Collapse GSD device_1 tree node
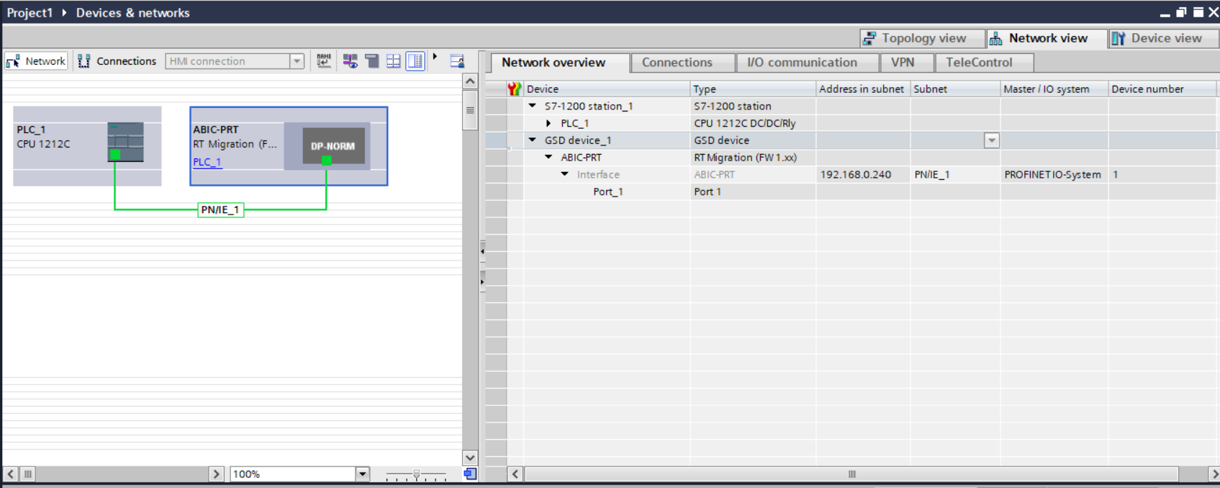 click(x=533, y=140)
